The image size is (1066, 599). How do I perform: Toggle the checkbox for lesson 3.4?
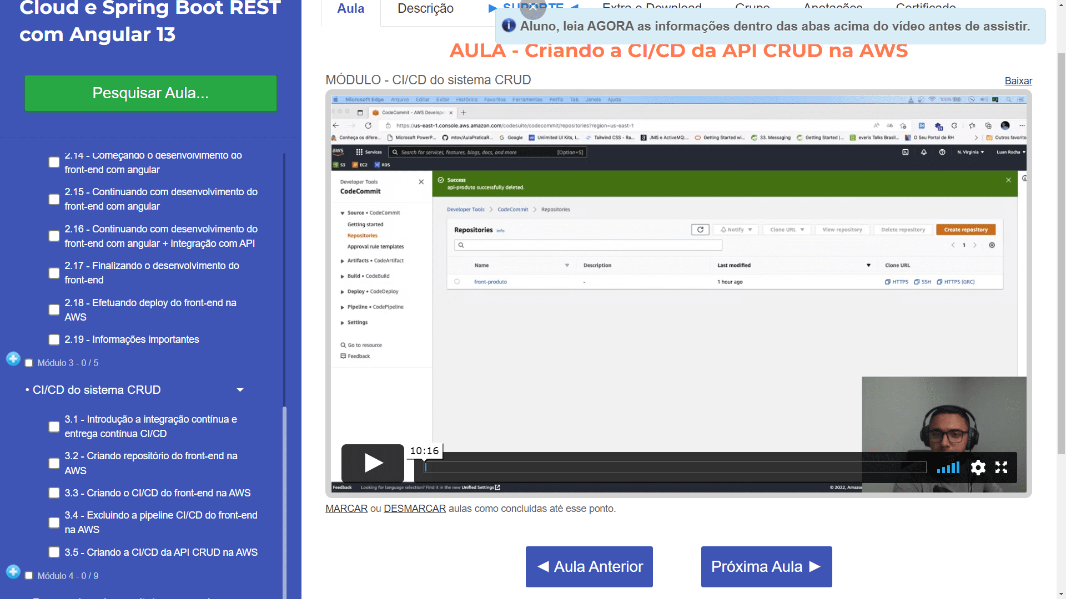click(54, 523)
